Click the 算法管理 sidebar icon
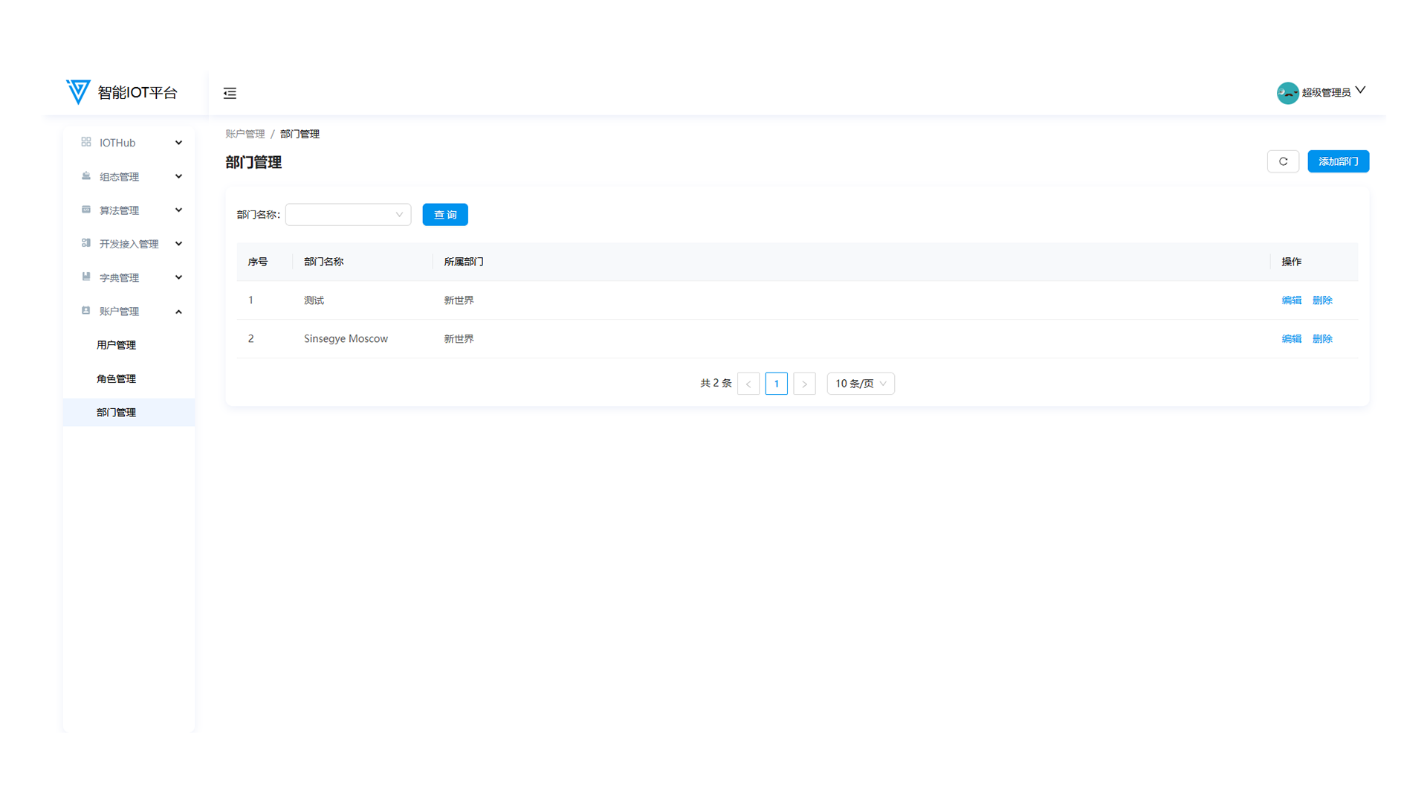Image resolution: width=1427 pixels, height=803 pixels. pos(86,210)
